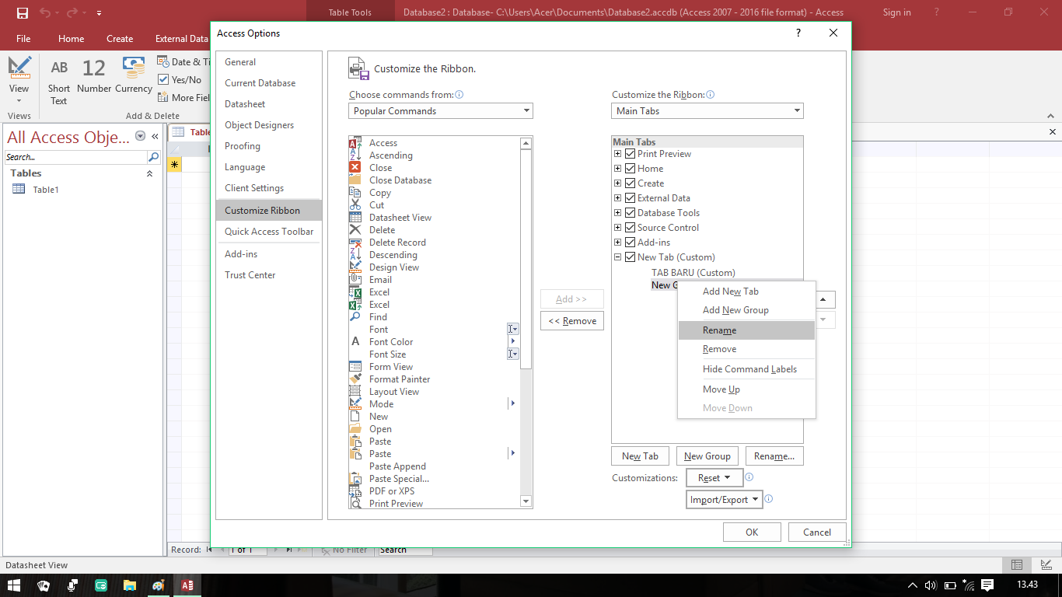Toggle the Create tab checkbox
Viewport: 1062px width, 597px height.
630,183
